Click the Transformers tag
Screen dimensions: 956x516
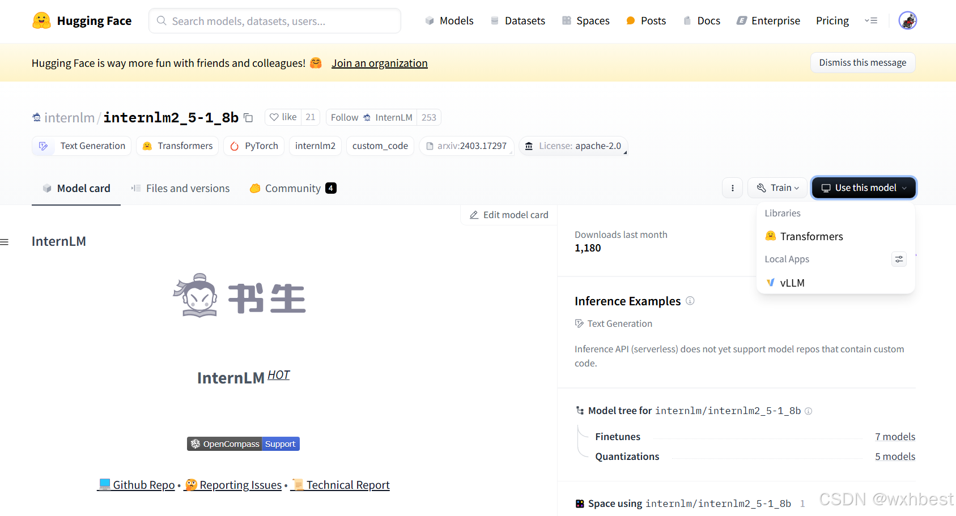(177, 146)
